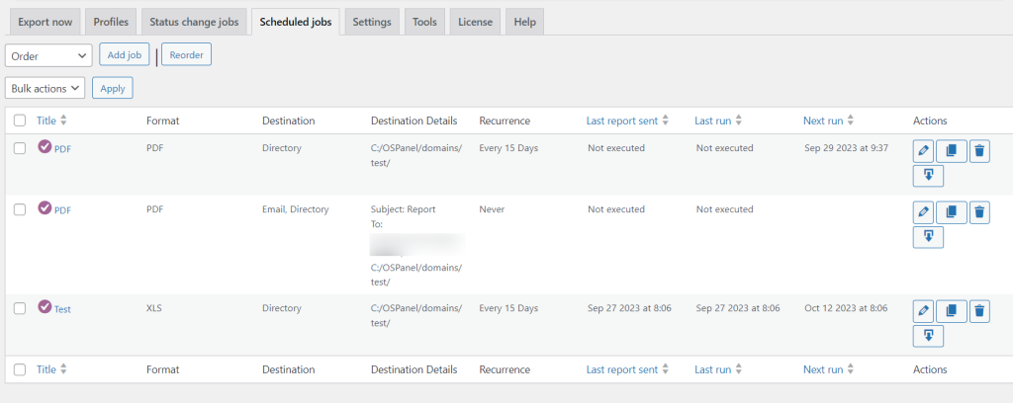
Task: Edit the PDF job with Email, Directory destination
Action: pyautogui.click(x=923, y=211)
